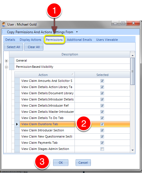Open the Additional Emails tab
The height and width of the screenshot is (173, 142).
pyautogui.click(x=79, y=40)
